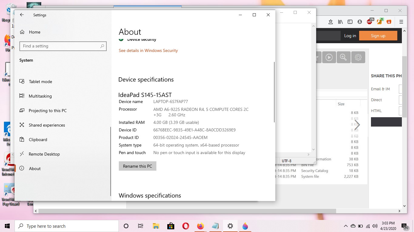The image size is (414, 232).
Task: Click taskbar Type here to search box
Action: point(67,226)
